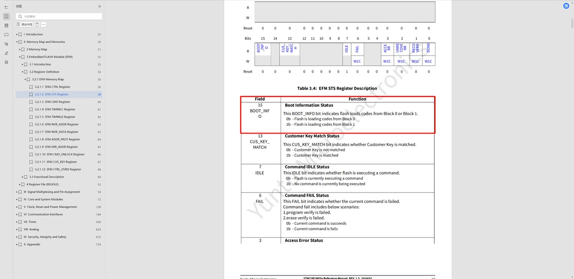Open the outline list panel icon
The width and height of the screenshot is (574, 279).
point(6,8)
